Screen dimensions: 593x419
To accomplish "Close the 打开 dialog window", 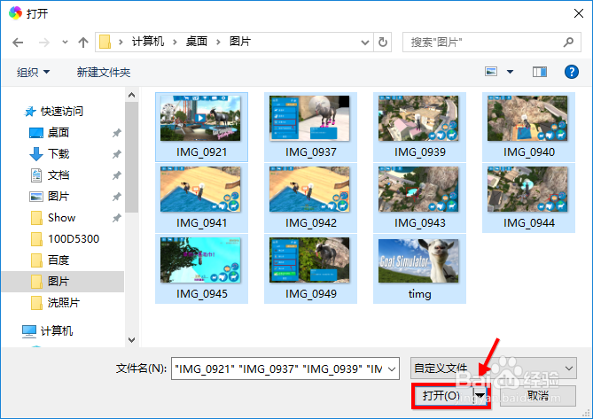I will coord(578,13).
